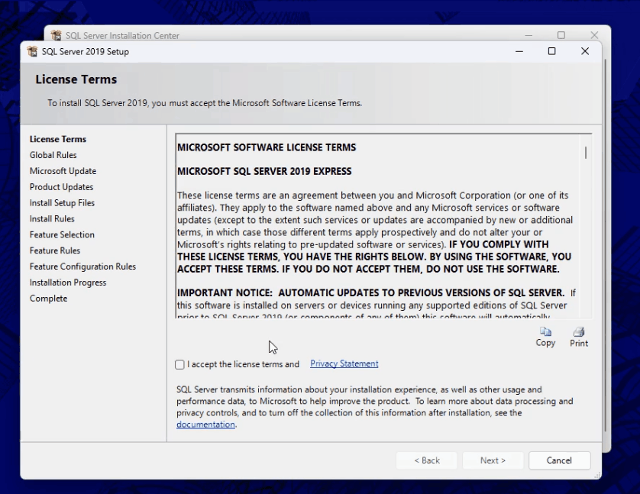Click the license text scrollbar thumb

[586, 152]
